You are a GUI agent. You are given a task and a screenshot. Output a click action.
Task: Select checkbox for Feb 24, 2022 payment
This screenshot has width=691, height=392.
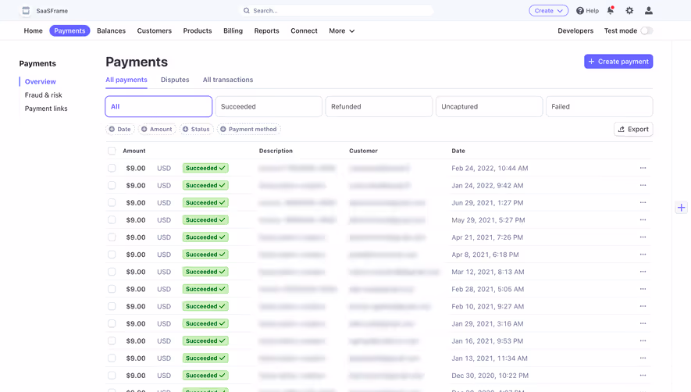coord(112,168)
